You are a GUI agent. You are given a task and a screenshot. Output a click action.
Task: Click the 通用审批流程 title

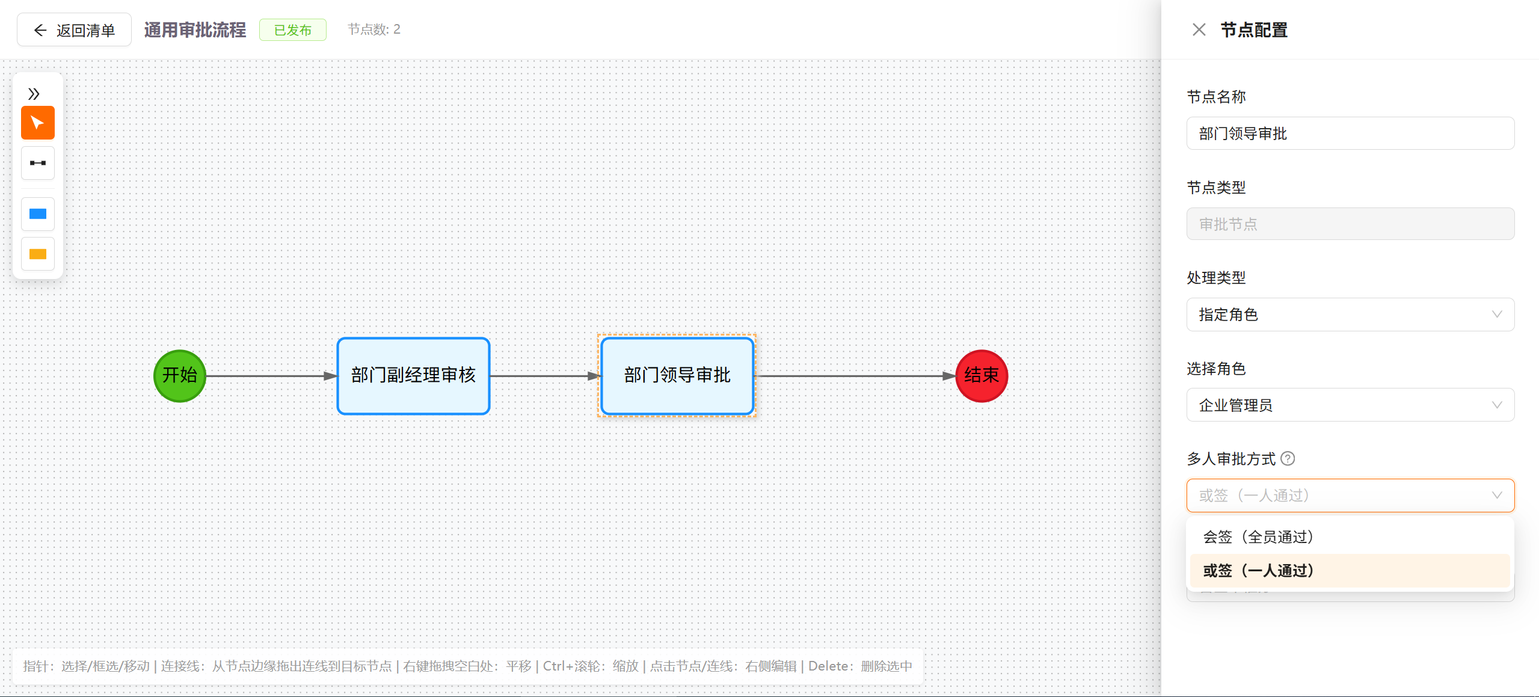click(195, 30)
